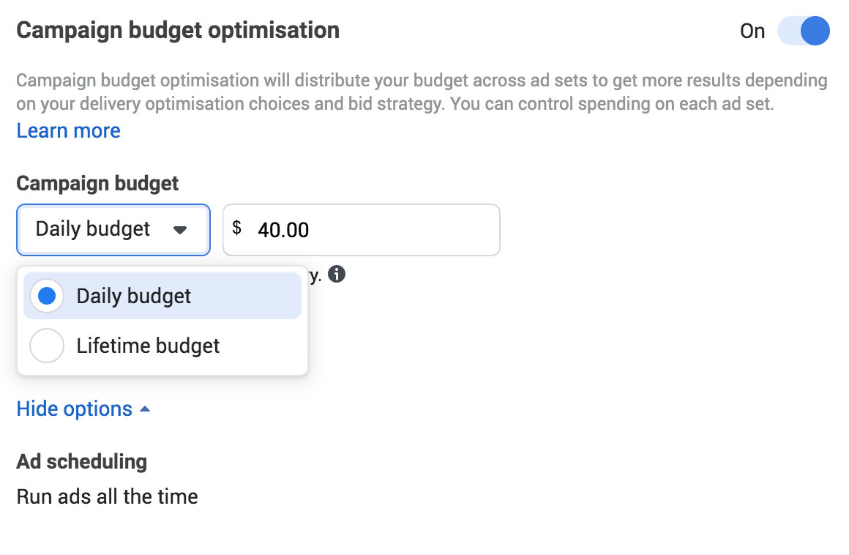Click the Campaign budget optimisation heading

pos(178,31)
